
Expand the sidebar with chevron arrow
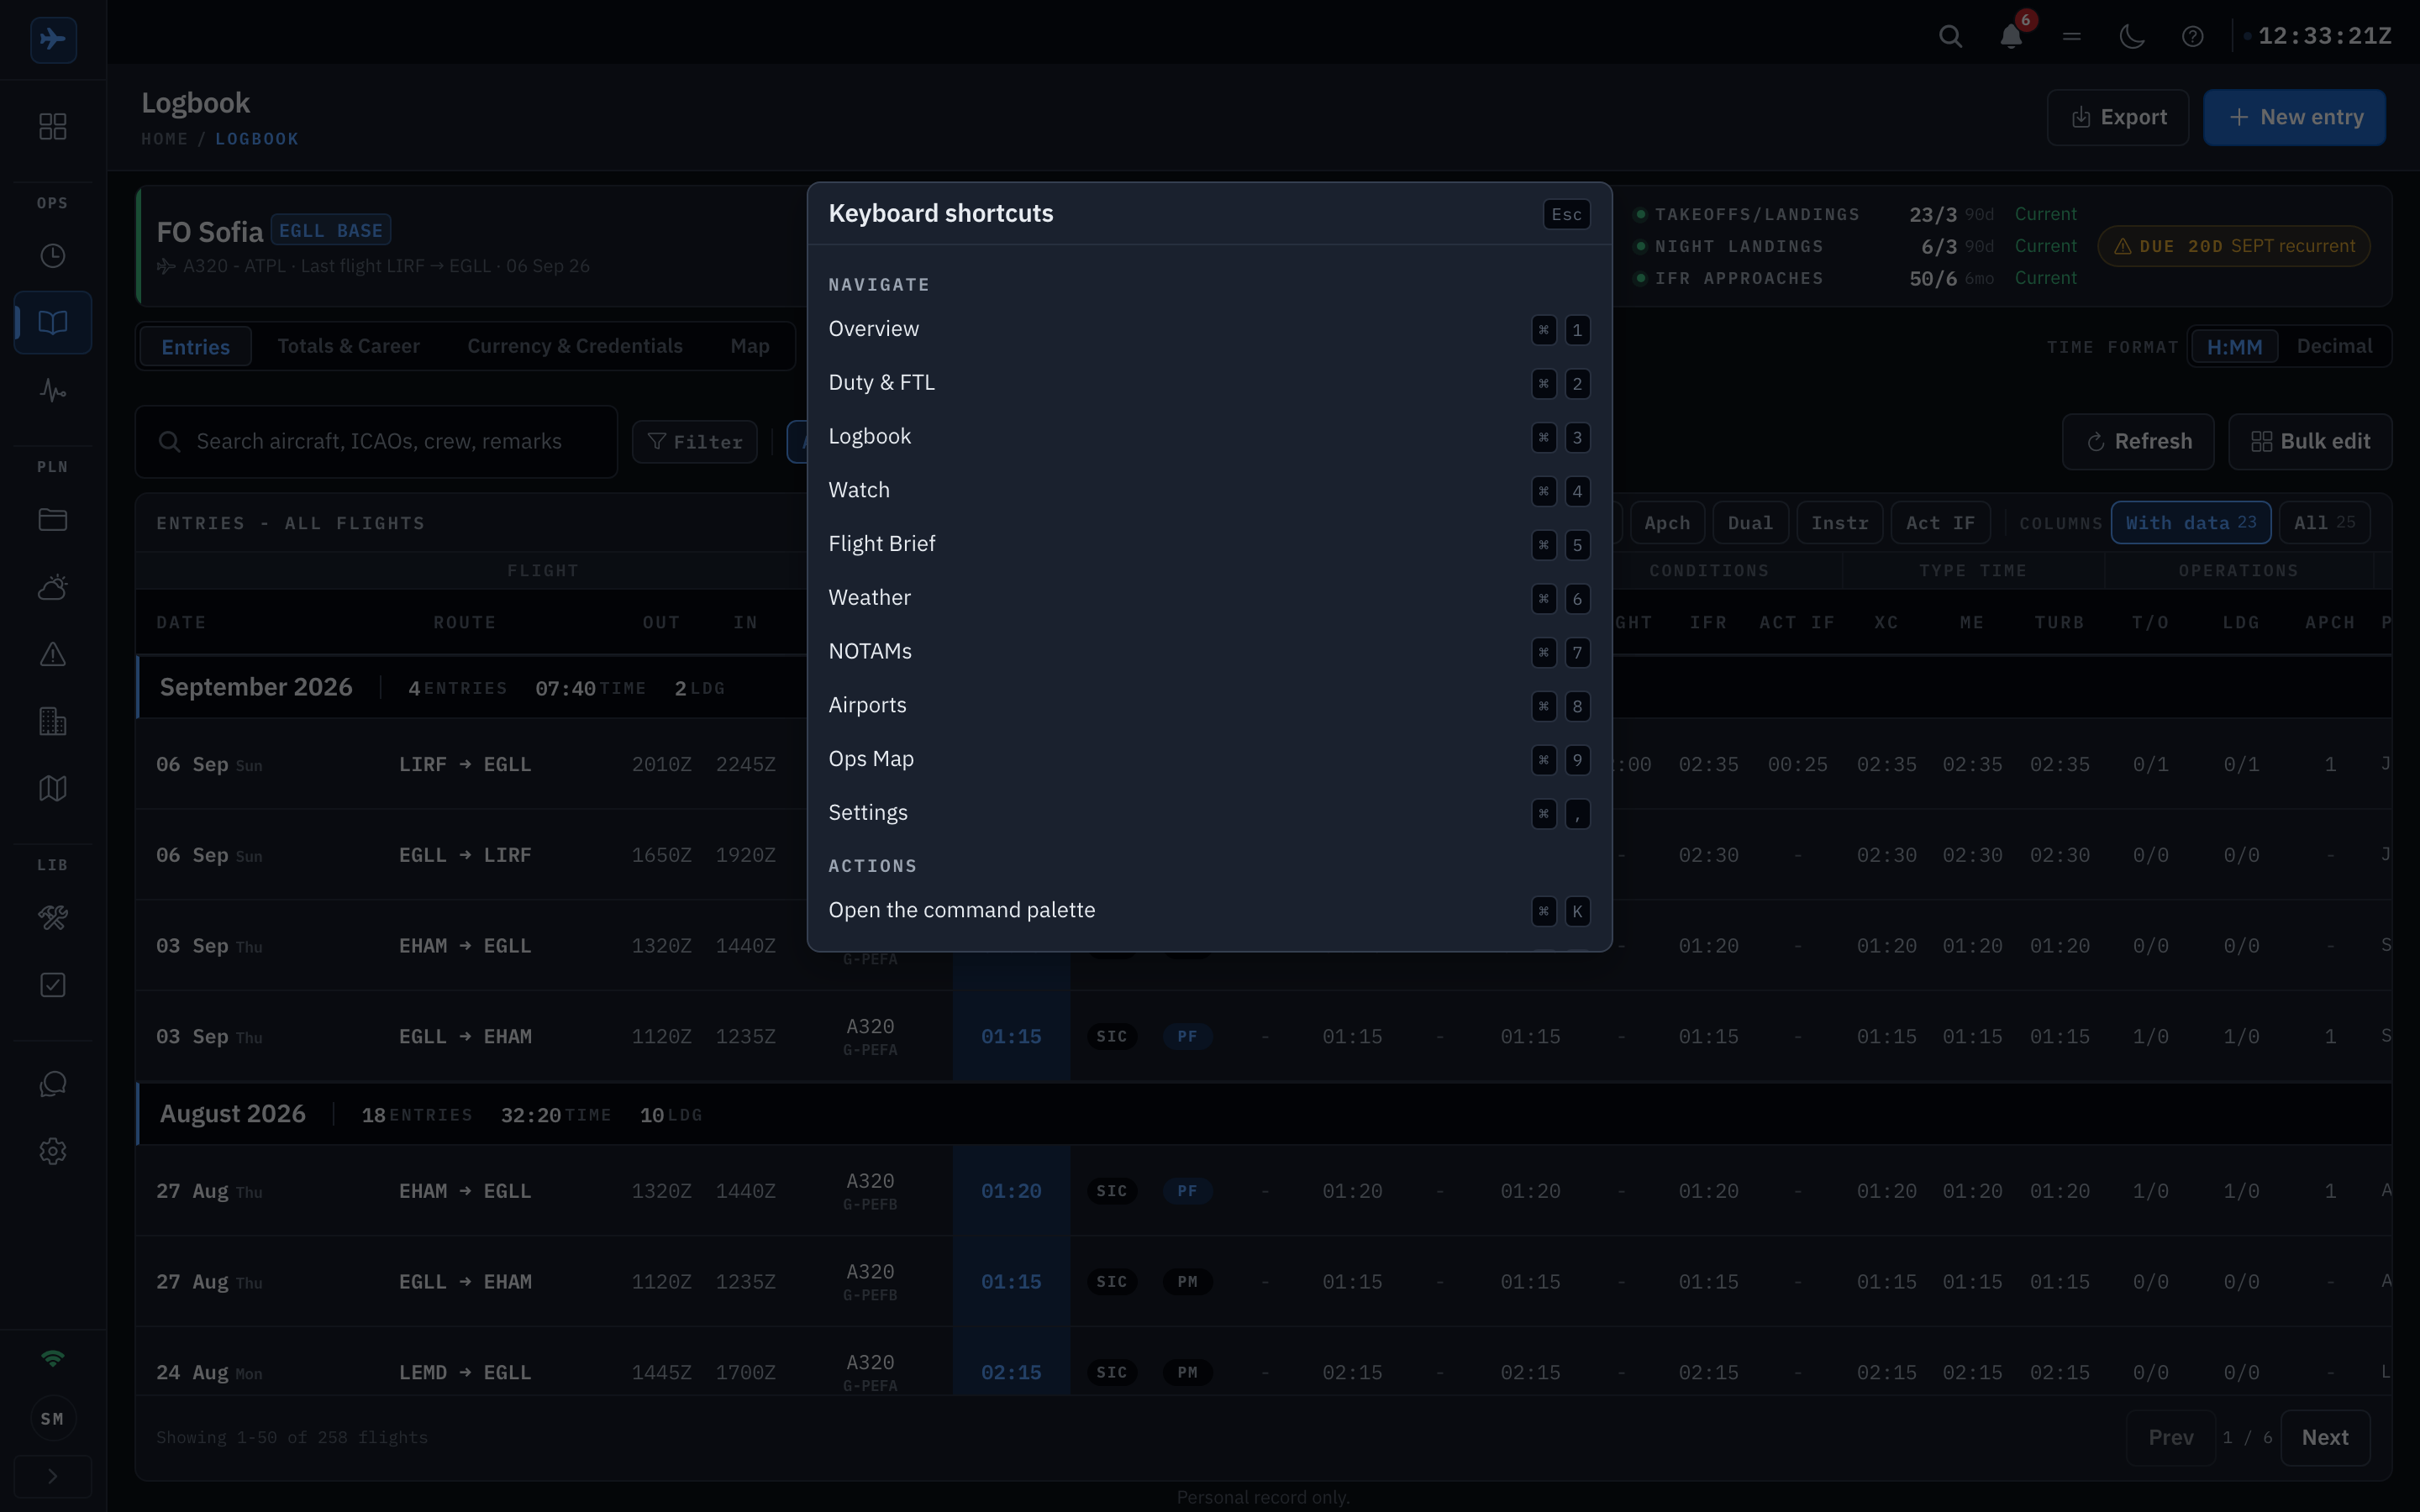coord(53,1476)
